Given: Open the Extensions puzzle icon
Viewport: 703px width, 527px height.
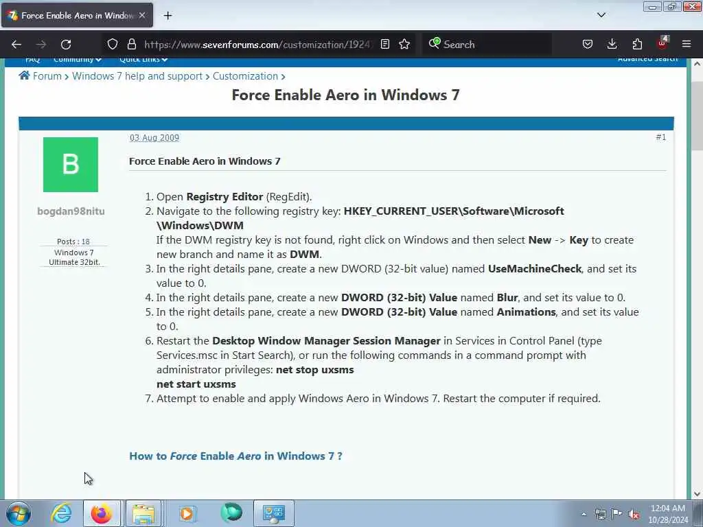Looking at the screenshot, I should (637, 44).
